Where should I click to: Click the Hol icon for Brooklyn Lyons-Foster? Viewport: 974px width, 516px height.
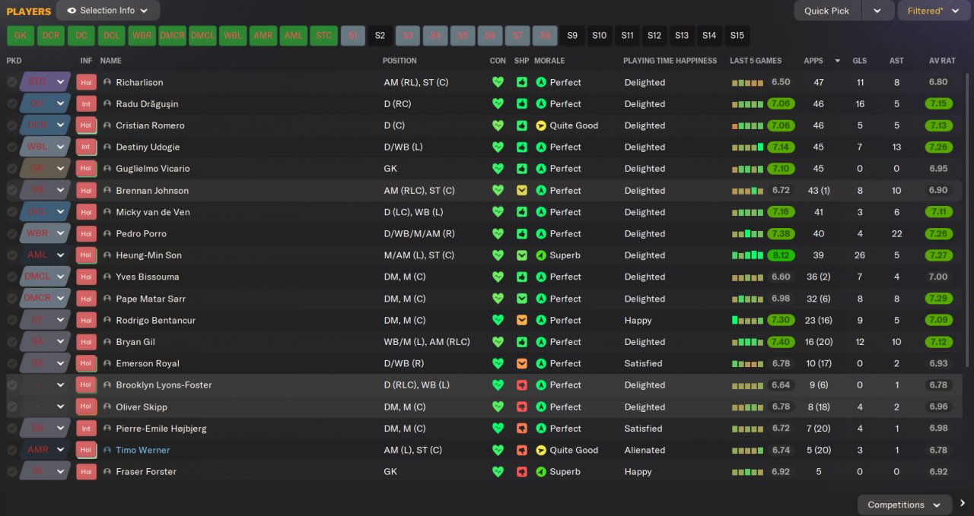[x=86, y=385]
